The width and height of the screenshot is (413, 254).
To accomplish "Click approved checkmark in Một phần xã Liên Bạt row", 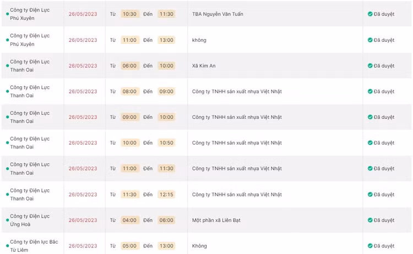I will pos(370,220).
